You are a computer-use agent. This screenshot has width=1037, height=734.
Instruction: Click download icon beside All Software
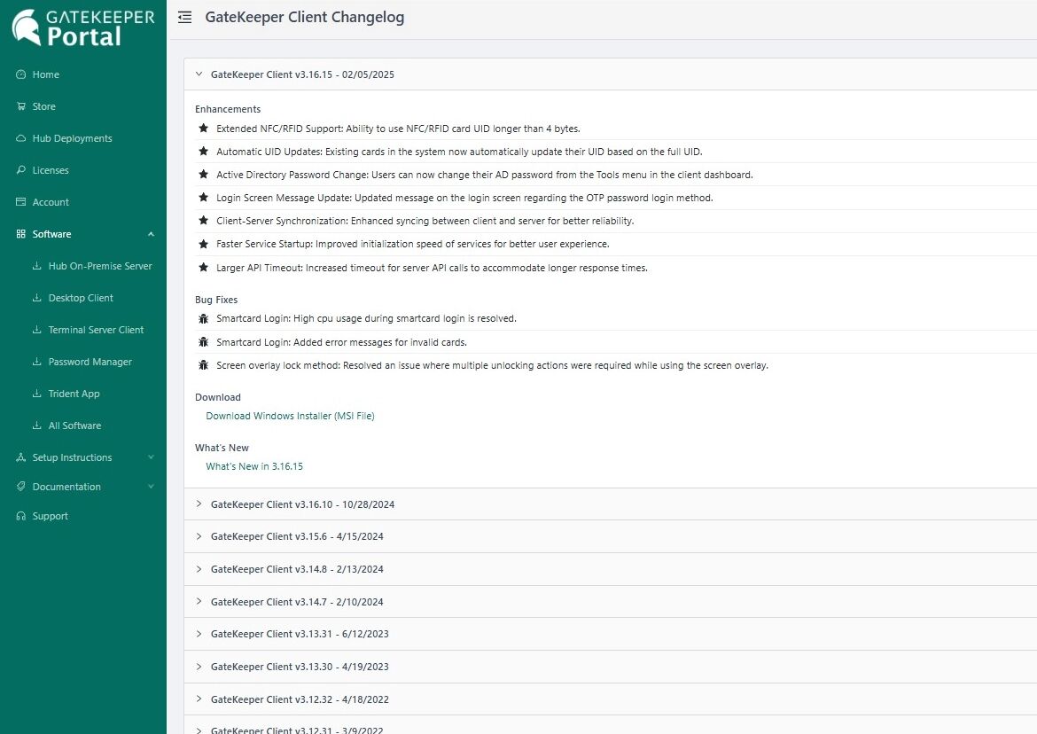[37, 426]
